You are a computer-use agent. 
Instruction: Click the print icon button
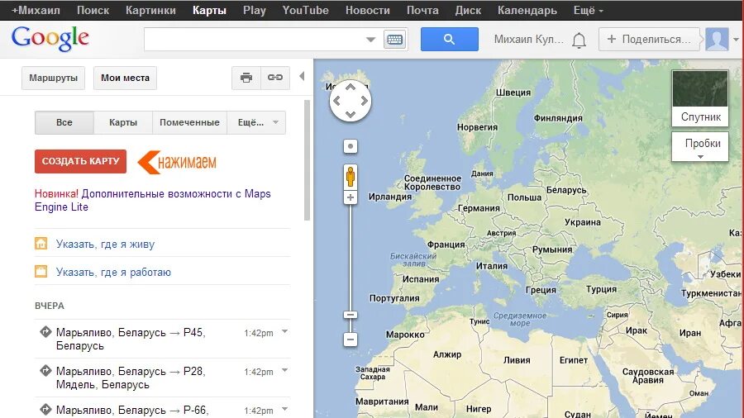[x=246, y=78]
